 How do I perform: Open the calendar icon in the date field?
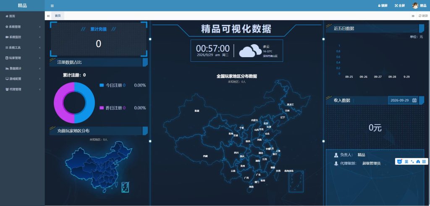[x=414, y=100]
